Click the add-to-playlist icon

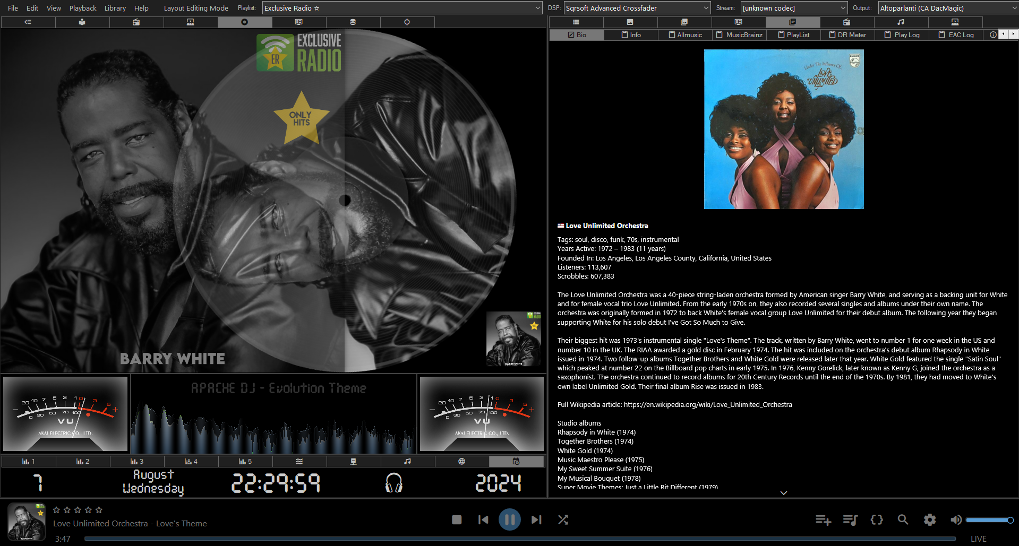click(823, 520)
